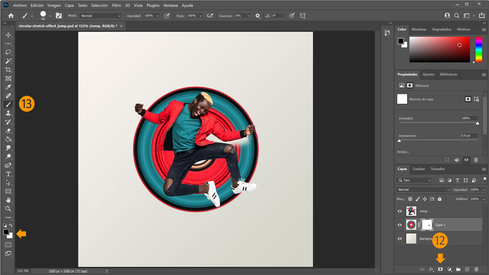This screenshot has width=489, height=275.
Task: Open the brush Mode dropdown
Action: coord(100,16)
